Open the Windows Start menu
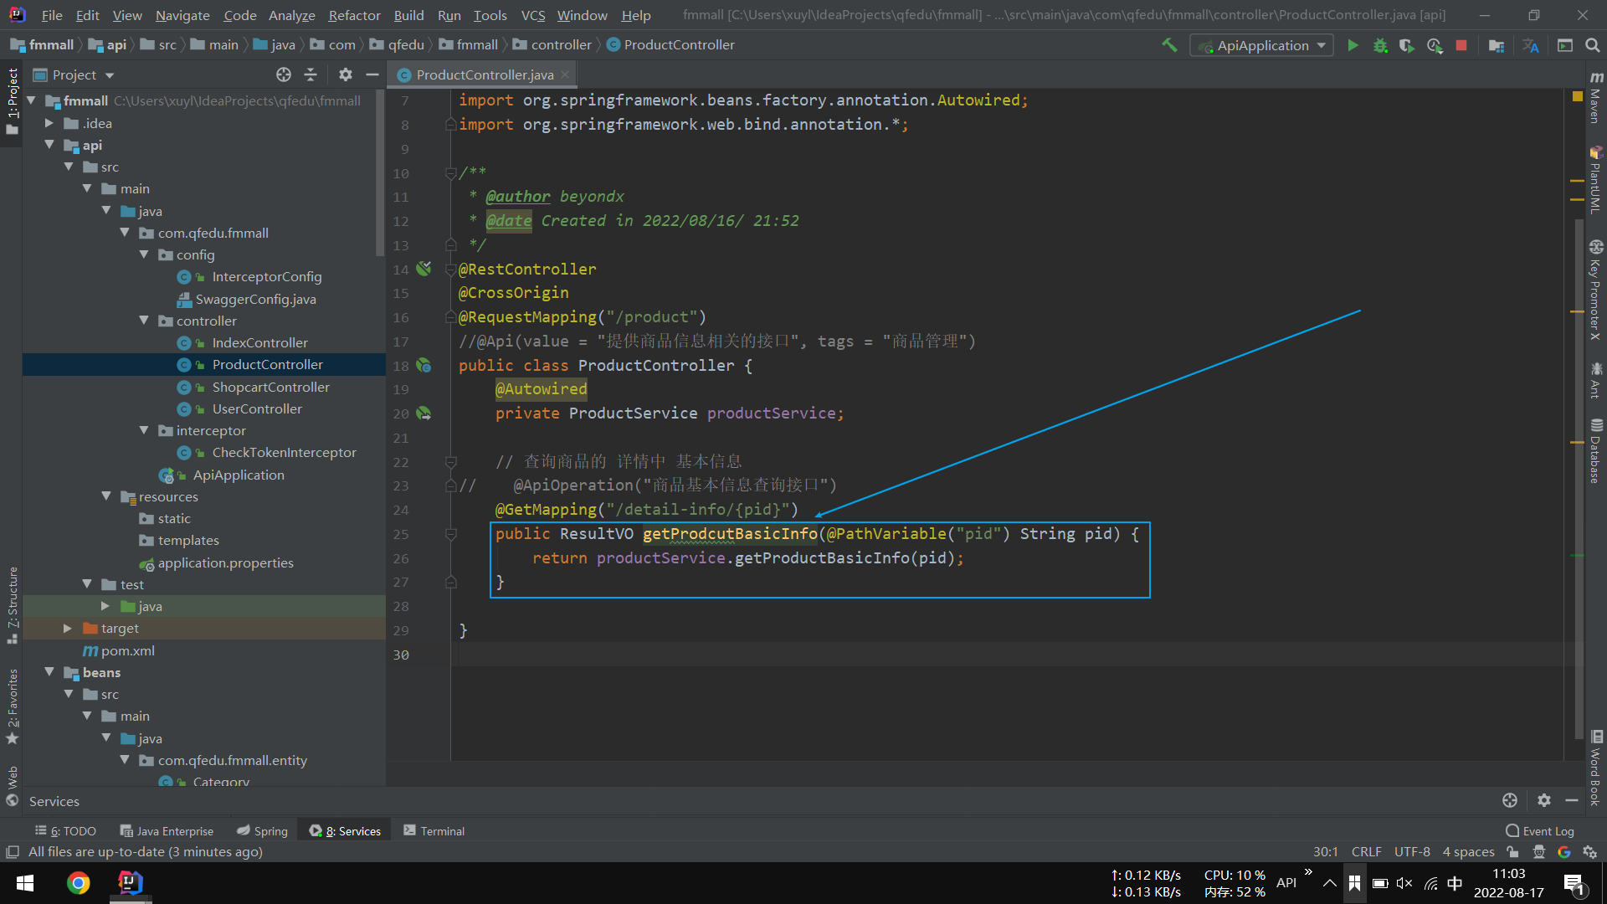This screenshot has width=1607, height=904. coord(25,883)
